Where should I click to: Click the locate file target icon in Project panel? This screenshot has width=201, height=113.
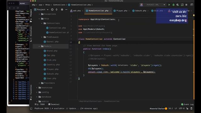52,9
